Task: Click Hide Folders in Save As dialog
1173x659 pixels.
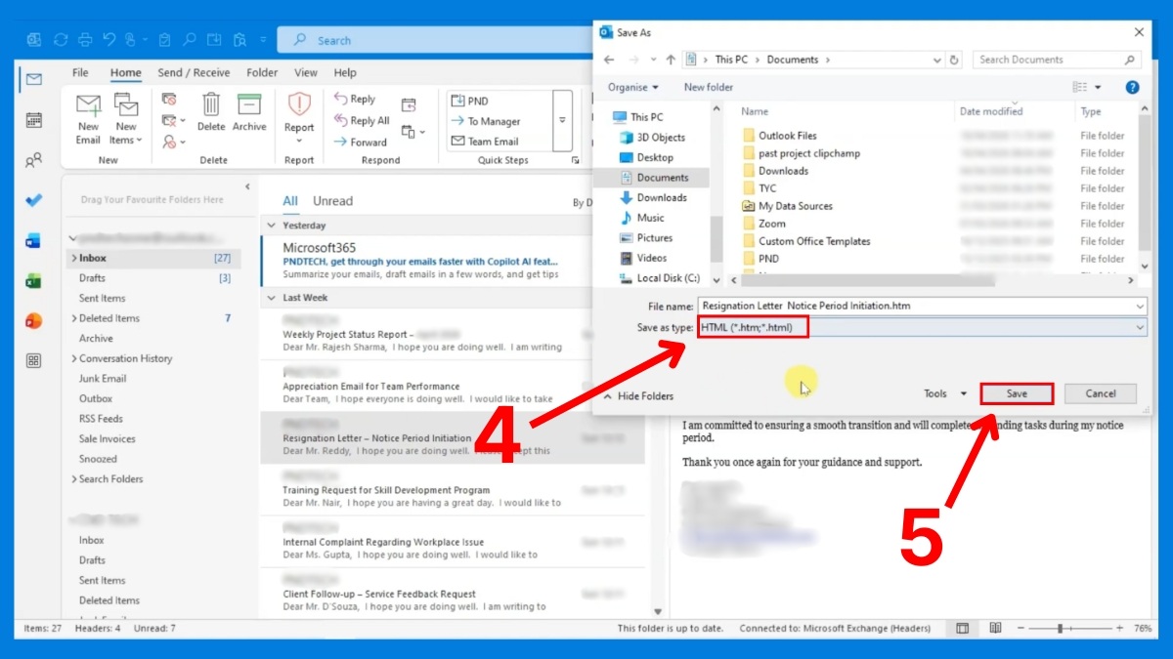Action: (x=639, y=396)
